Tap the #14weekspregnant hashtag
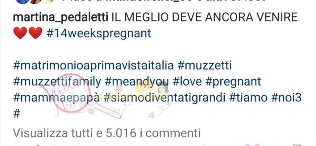This screenshot has width=316, height=146. (98, 33)
